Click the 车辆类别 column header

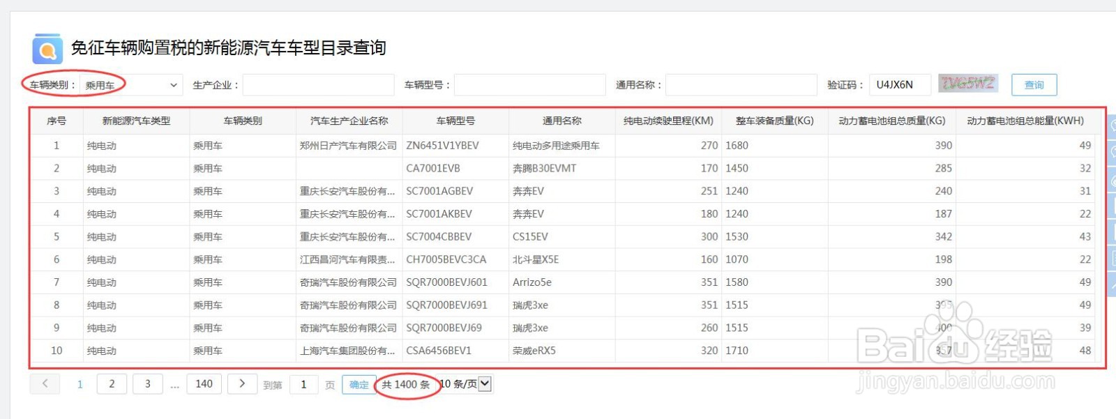click(243, 121)
